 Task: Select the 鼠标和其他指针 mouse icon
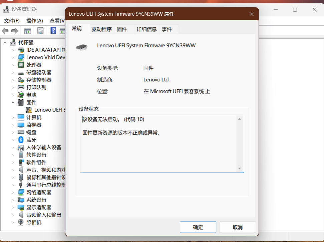[21, 177]
